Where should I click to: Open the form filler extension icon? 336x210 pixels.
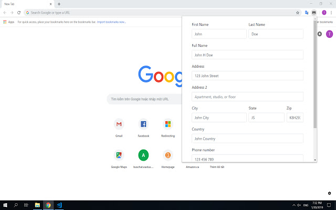(x=314, y=13)
